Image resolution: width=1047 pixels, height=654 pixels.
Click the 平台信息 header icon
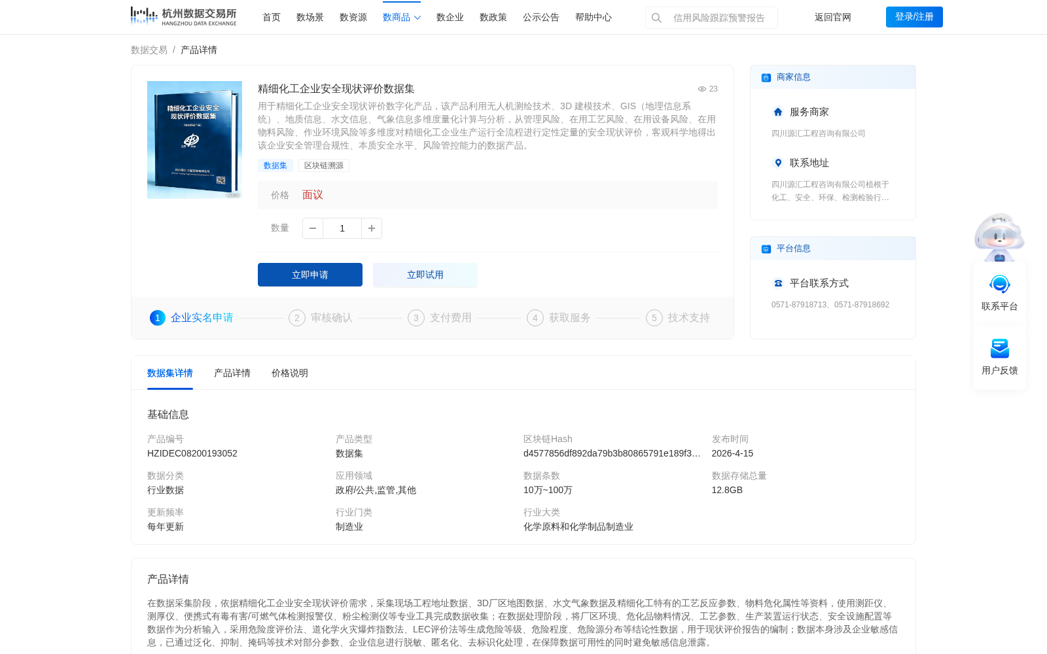point(766,249)
